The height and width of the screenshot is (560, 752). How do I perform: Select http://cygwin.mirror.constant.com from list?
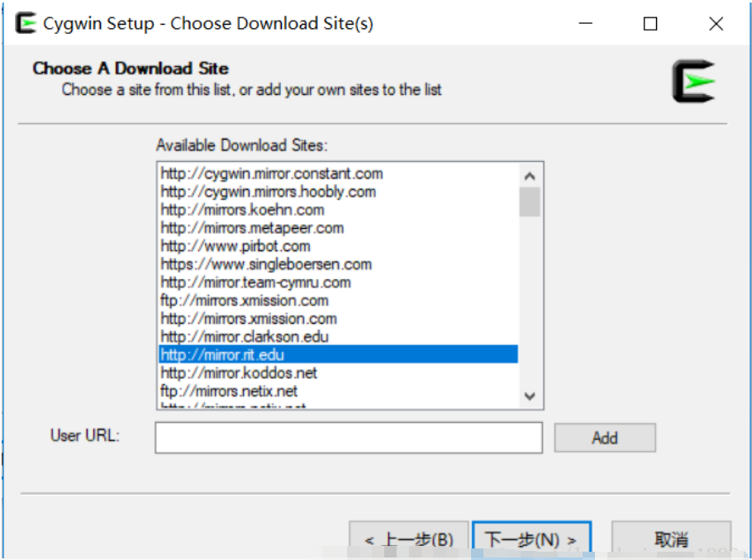tap(272, 173)
